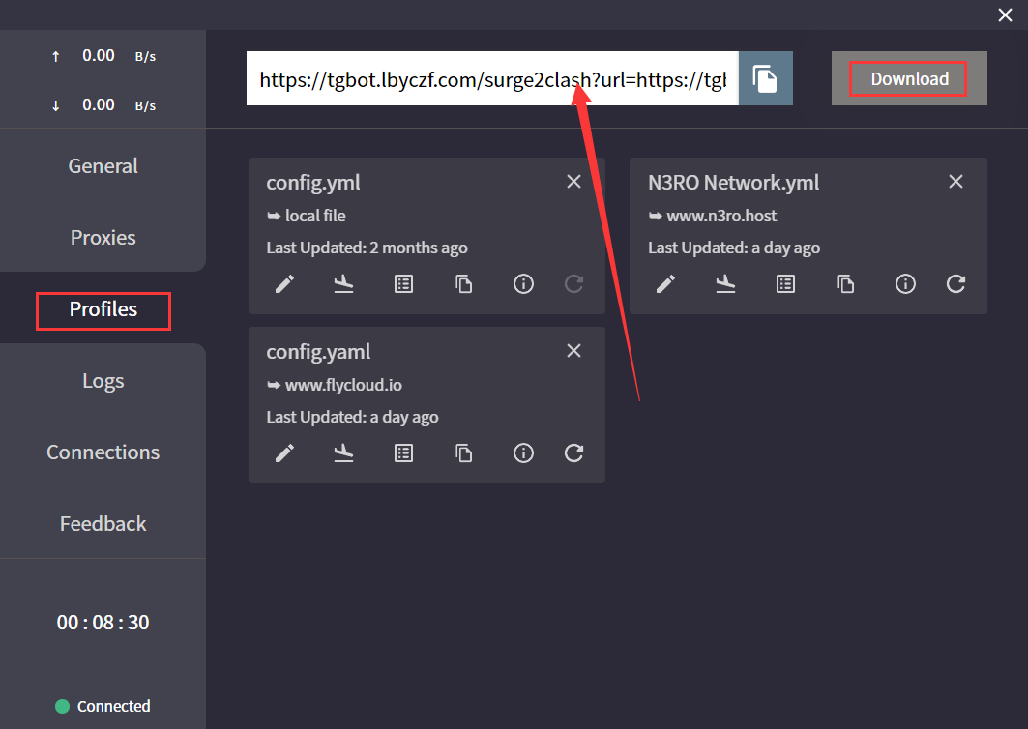The width and height of the screenshot is (1028, 729).
Task: Open the list view icon for N3RO Network.yml
Action: (785, 284)
